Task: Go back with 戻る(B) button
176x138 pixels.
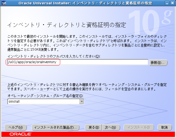Action: [93, 127]
